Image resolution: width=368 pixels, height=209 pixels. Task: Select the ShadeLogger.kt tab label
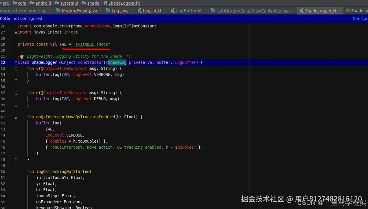pos(321,11)
